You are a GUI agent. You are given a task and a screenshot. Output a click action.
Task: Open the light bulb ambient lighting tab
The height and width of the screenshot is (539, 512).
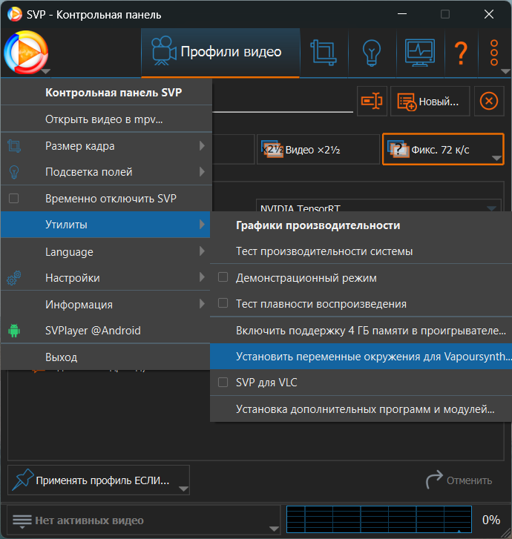click(371, 53)
